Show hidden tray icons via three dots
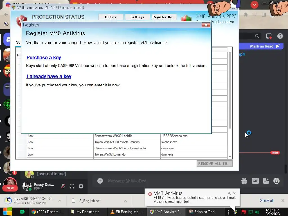Screen dimensions: 288x216 click(228, 212)
